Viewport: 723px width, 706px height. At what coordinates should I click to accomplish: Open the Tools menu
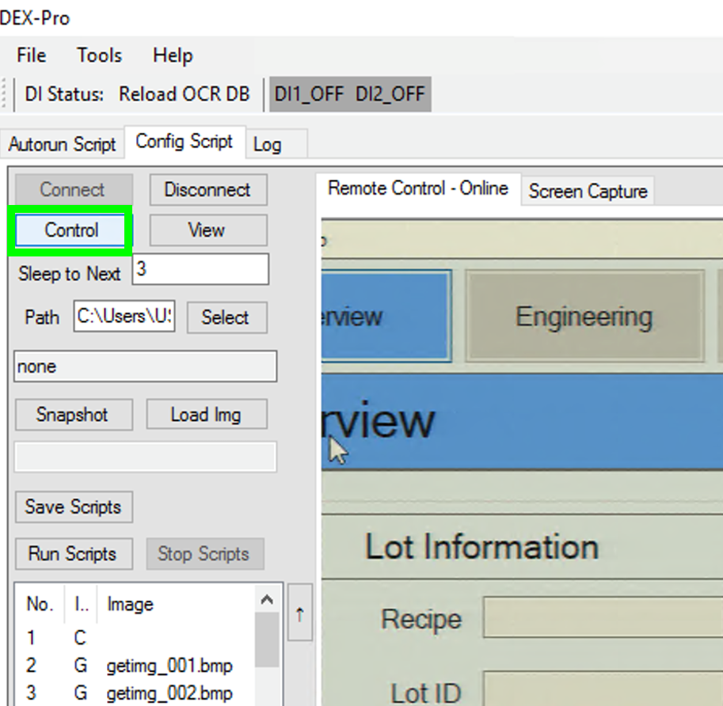[x=99, y=55]
